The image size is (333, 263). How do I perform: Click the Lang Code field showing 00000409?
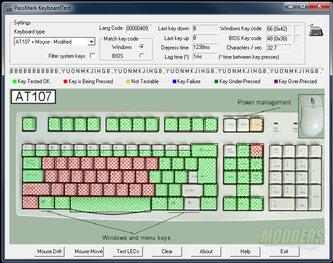(139, 28)
